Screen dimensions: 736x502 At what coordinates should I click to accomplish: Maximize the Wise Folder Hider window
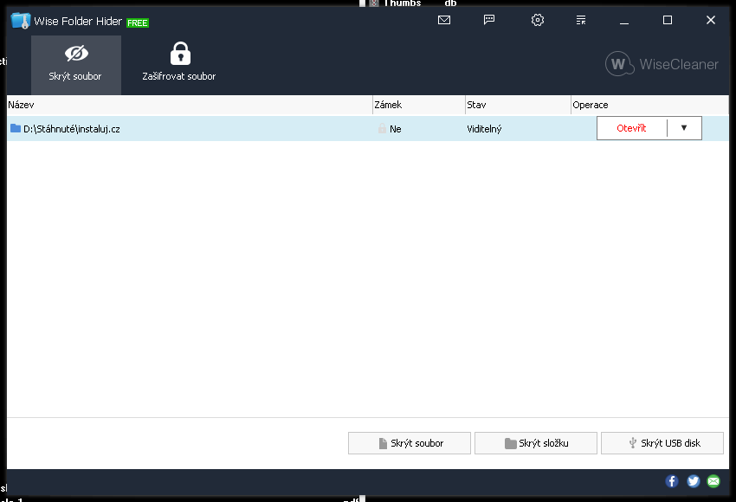click(x=667, y=20)
